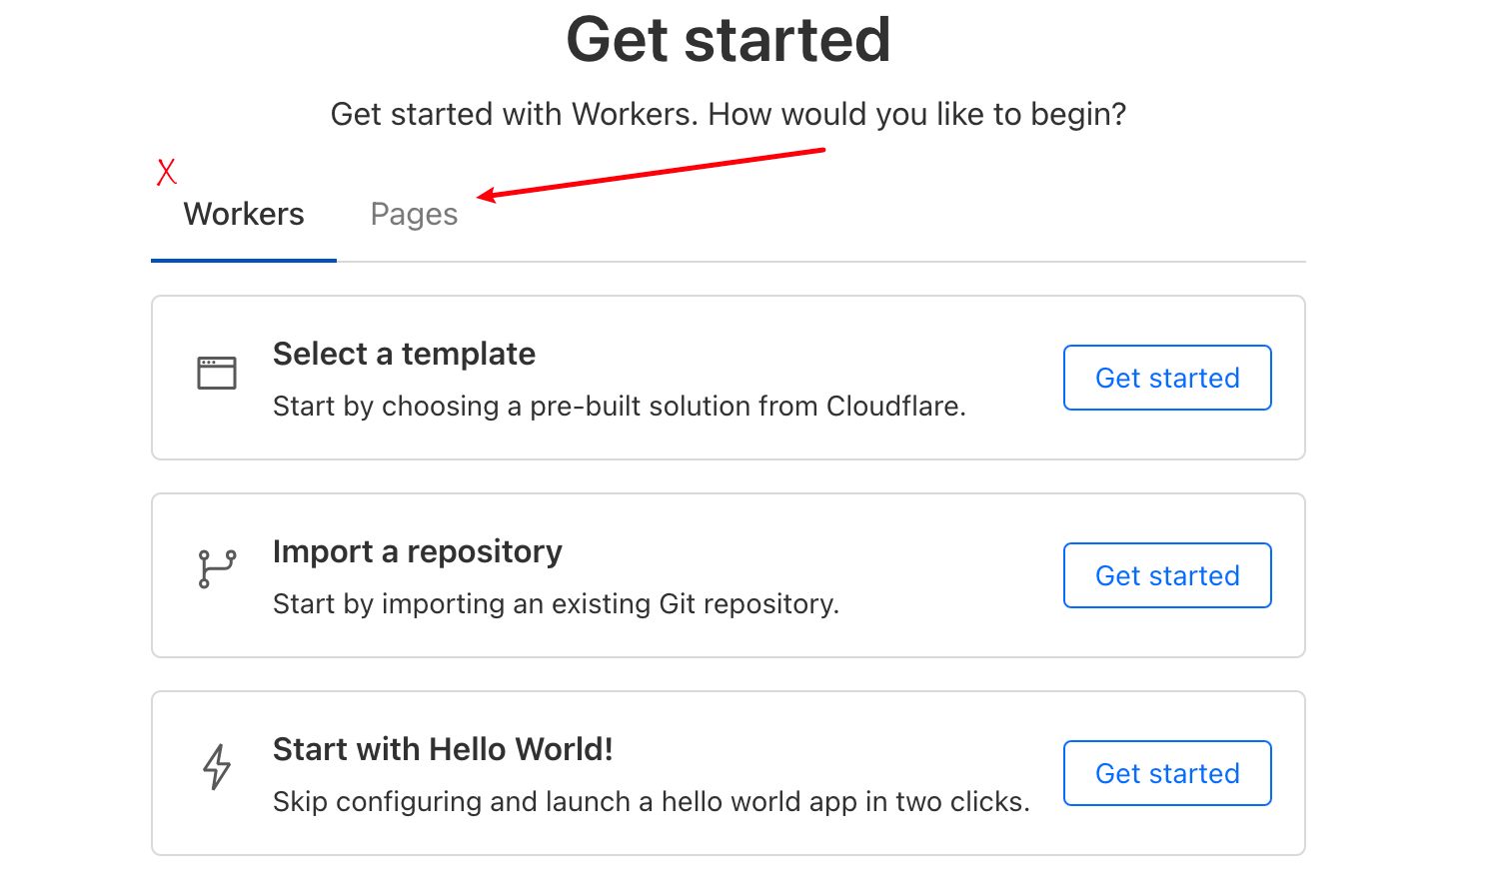1491x891 pixels.
Task: Click the red X mark above Workers
Action: (x=167, y=172)
